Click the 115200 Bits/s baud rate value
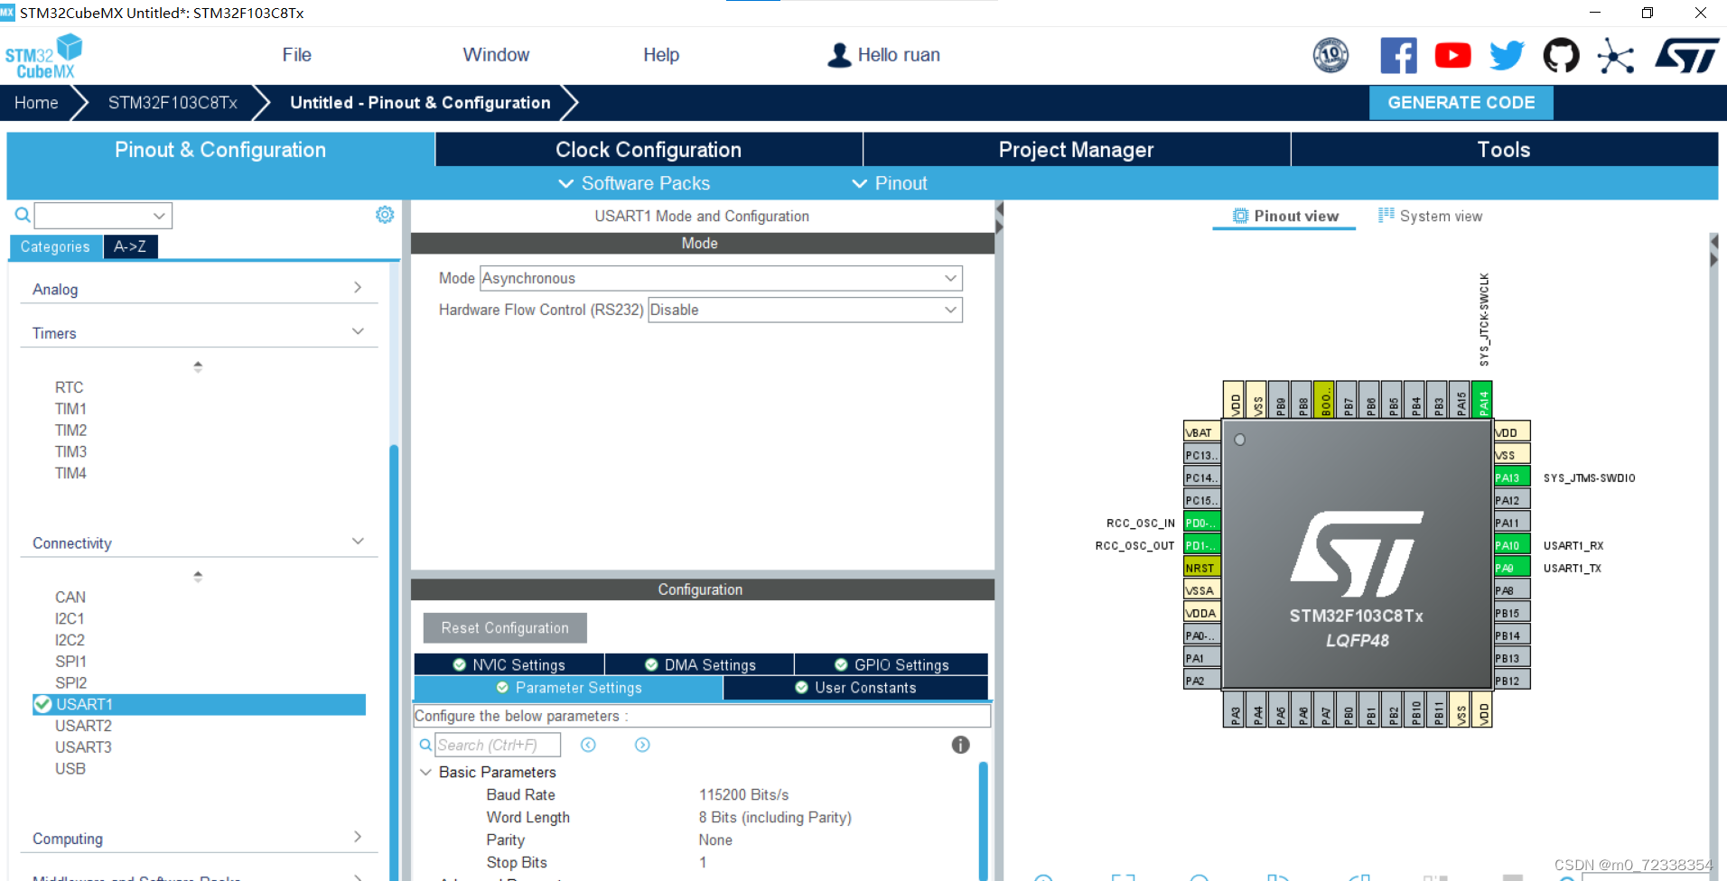1727x881 pixels. click(743, 795)
